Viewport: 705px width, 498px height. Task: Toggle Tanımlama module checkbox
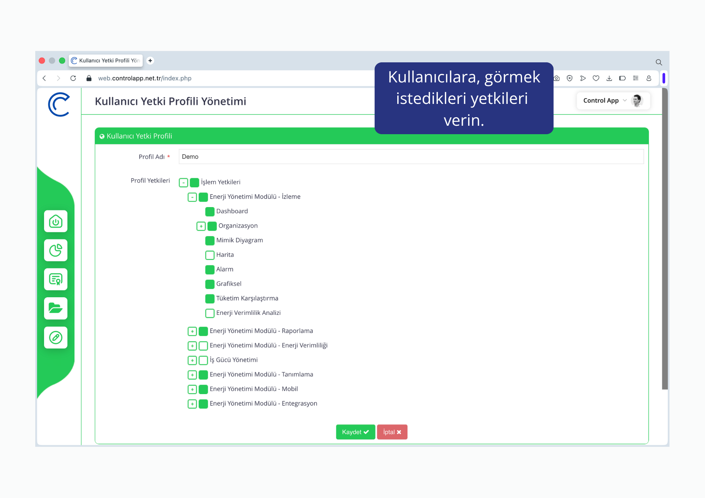(203, 375)
